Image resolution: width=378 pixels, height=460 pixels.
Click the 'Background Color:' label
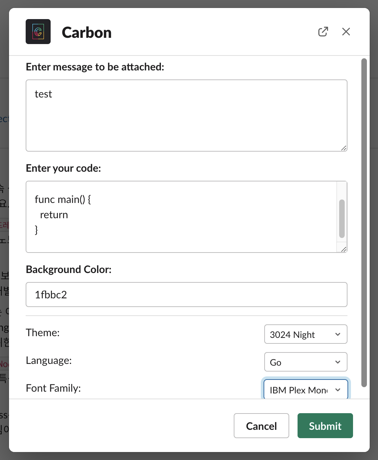pyautogui.click(x=69, y=269)
